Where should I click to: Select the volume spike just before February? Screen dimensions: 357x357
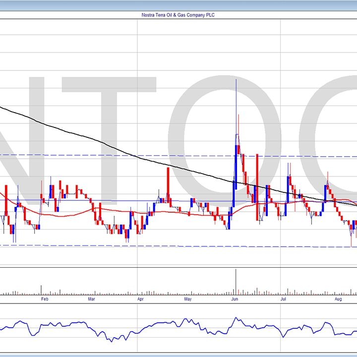click(x=41, y=289)
